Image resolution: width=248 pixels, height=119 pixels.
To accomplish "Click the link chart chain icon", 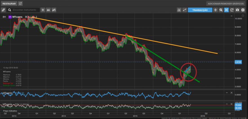I will [x=3, y=10].
